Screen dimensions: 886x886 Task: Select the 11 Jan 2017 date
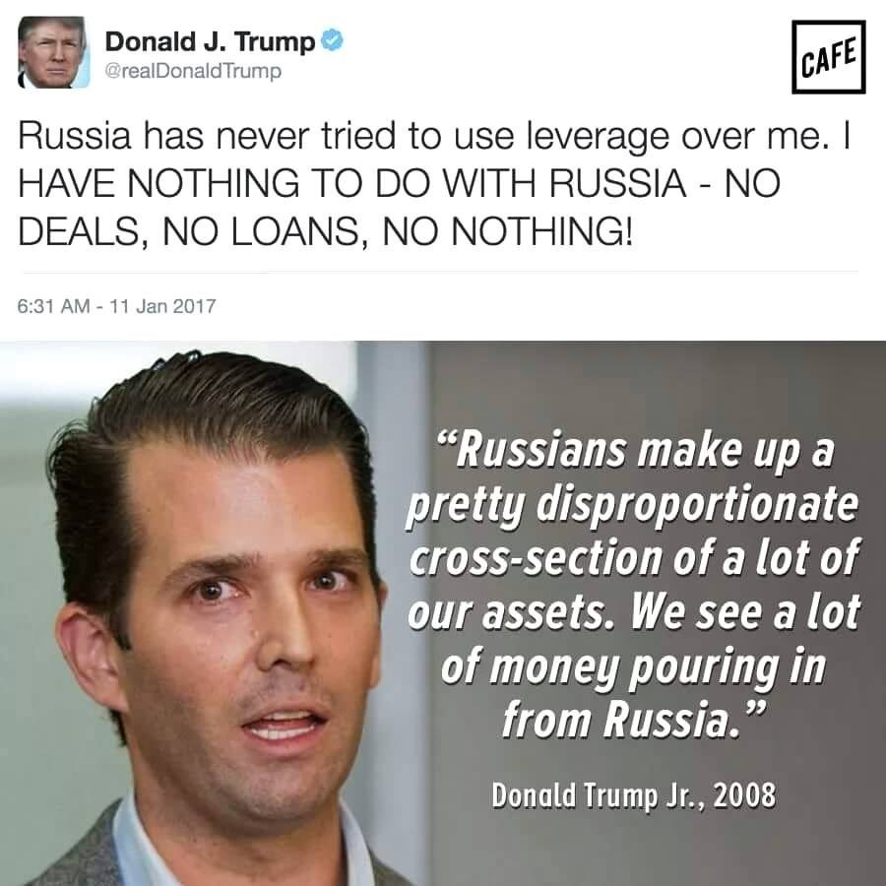coord(162,306)
